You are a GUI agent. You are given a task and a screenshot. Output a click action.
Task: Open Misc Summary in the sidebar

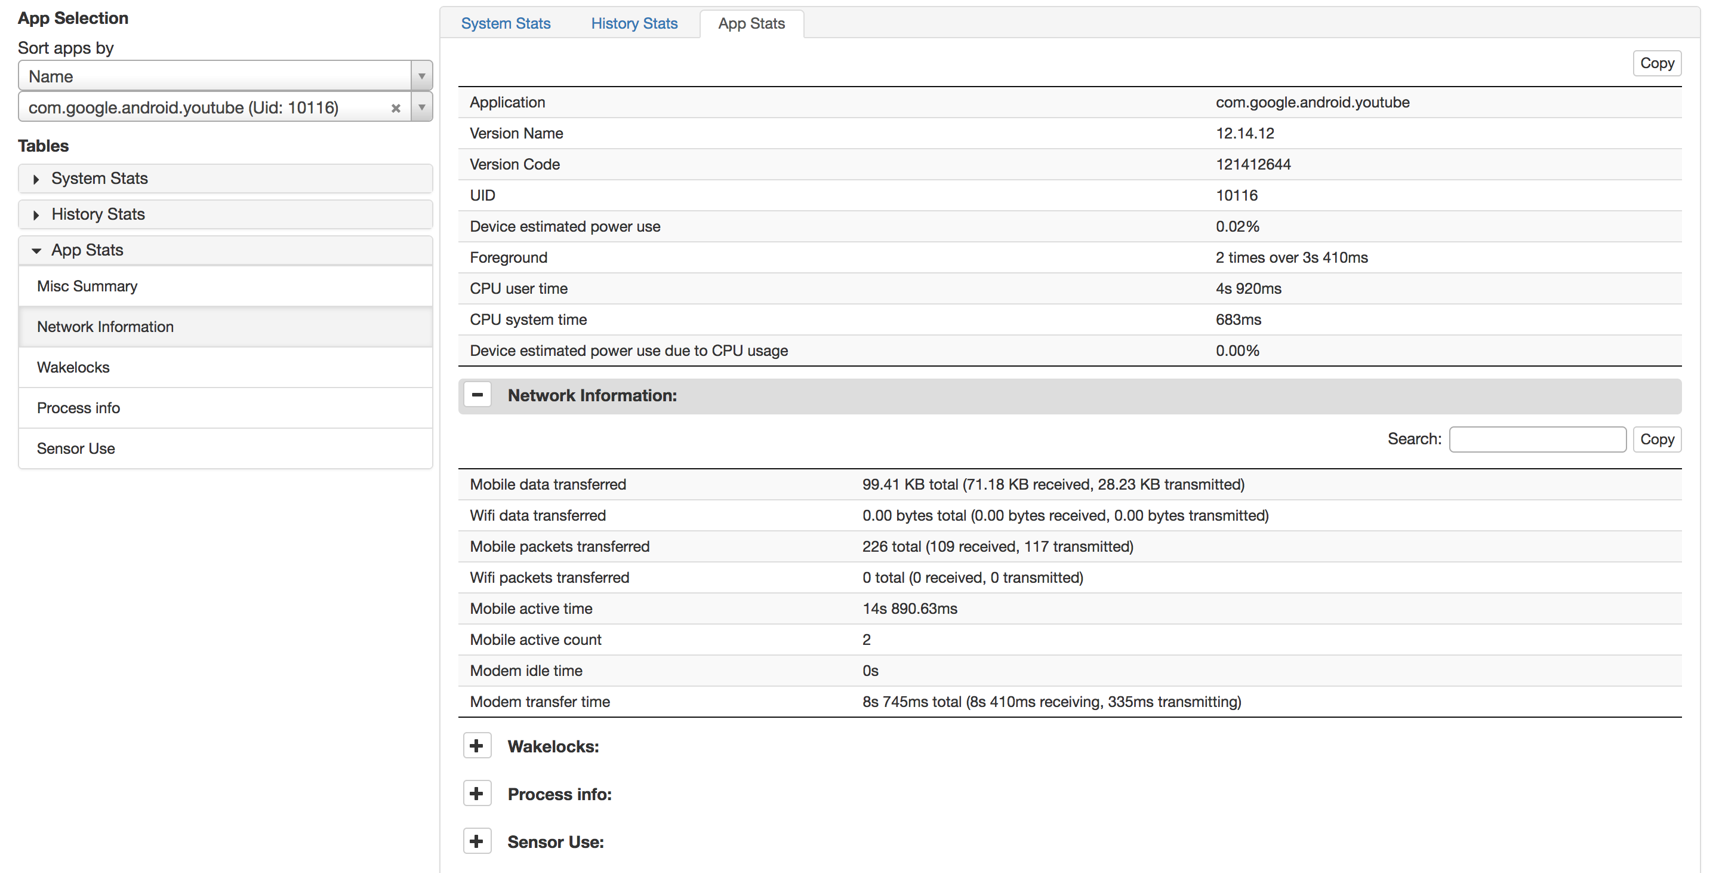coord(87,287)
